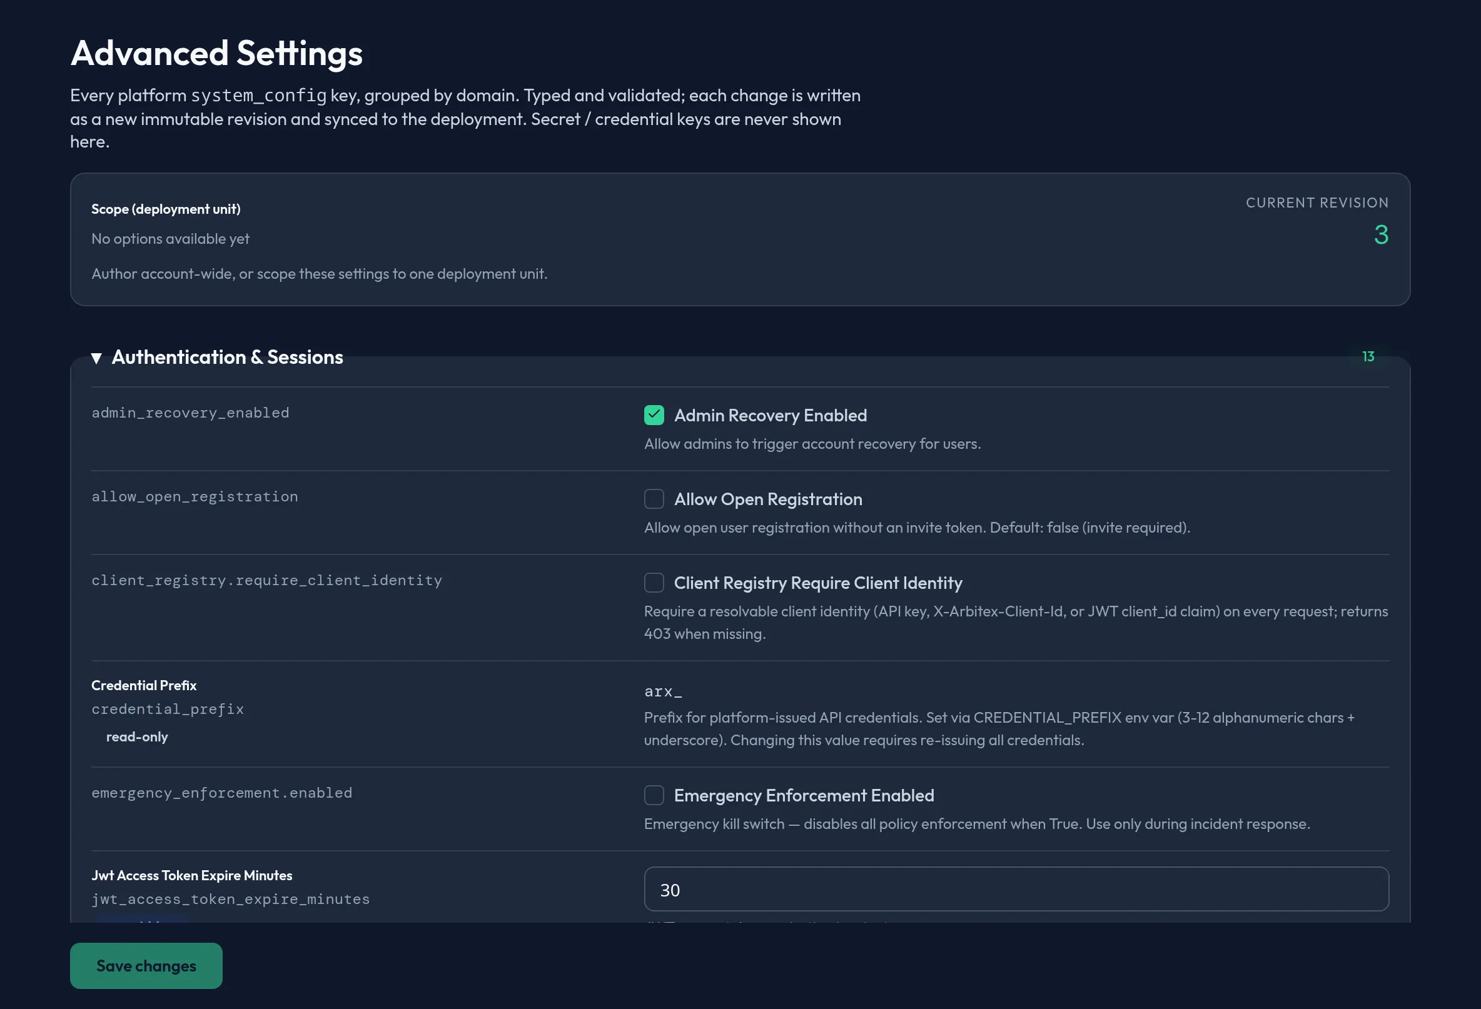Screen dimensions: 1481x1009
Task: Click the CURRENT REVISION label
Action: (x=1317, y=203)
